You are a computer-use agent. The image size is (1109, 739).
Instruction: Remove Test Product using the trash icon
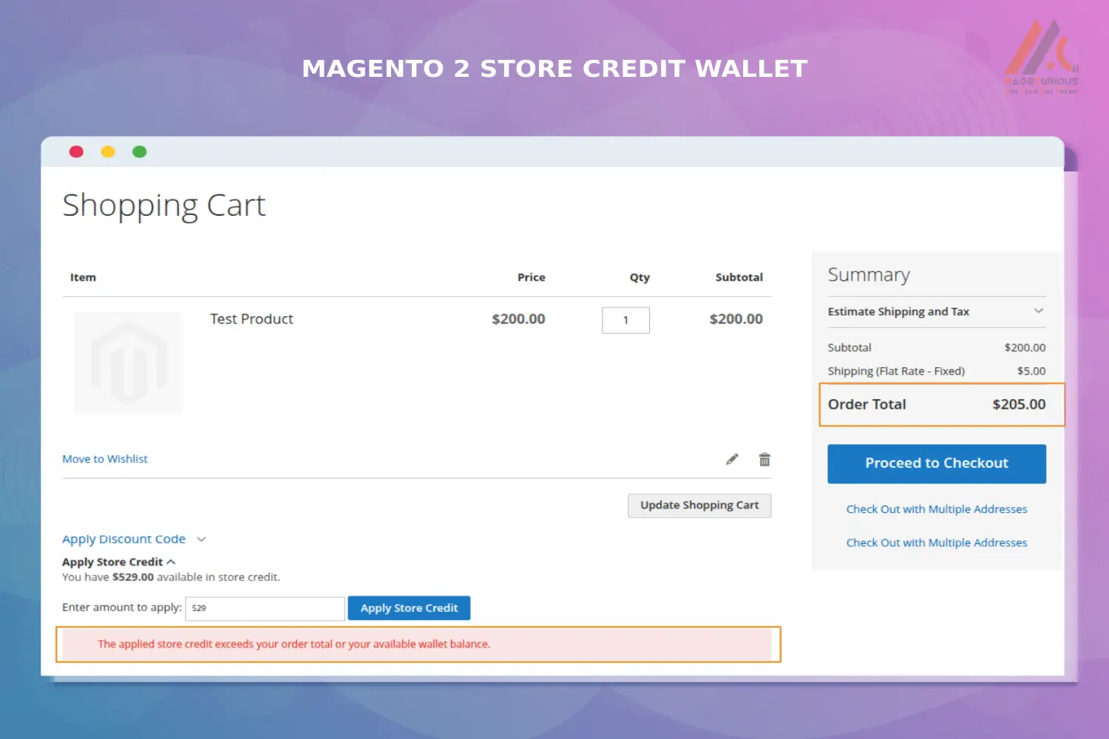765,459
